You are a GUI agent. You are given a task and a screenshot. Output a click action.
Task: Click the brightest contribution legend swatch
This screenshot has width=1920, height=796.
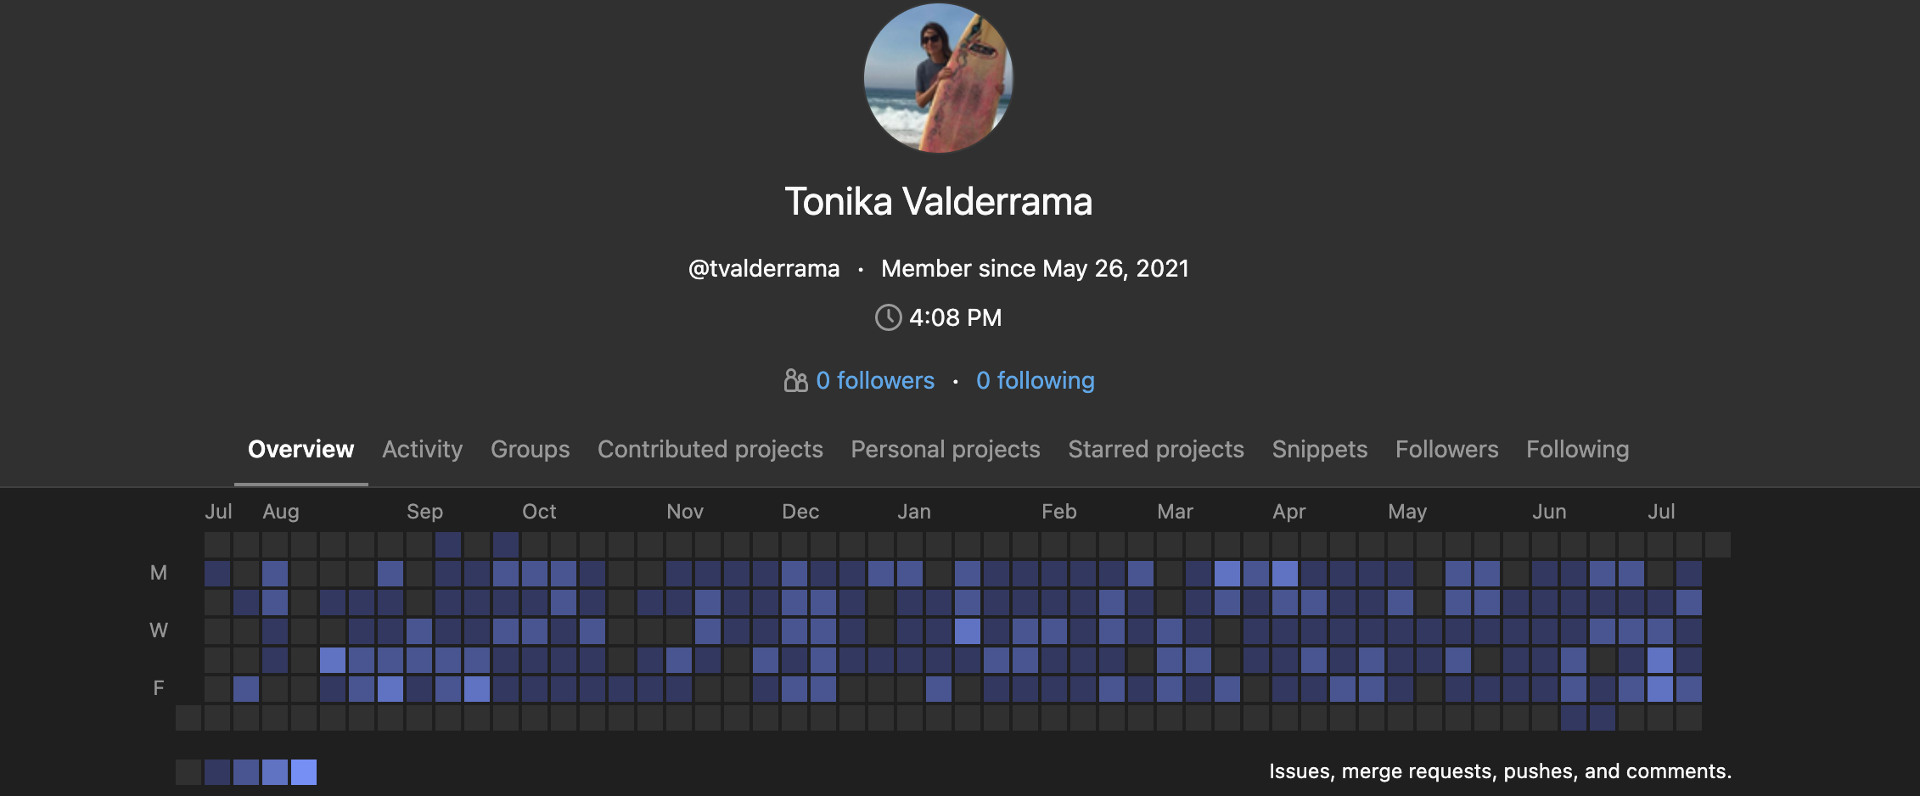click(304, 772)
